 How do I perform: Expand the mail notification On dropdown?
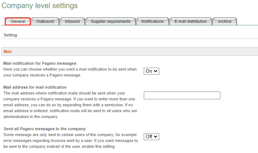point(151,71)
